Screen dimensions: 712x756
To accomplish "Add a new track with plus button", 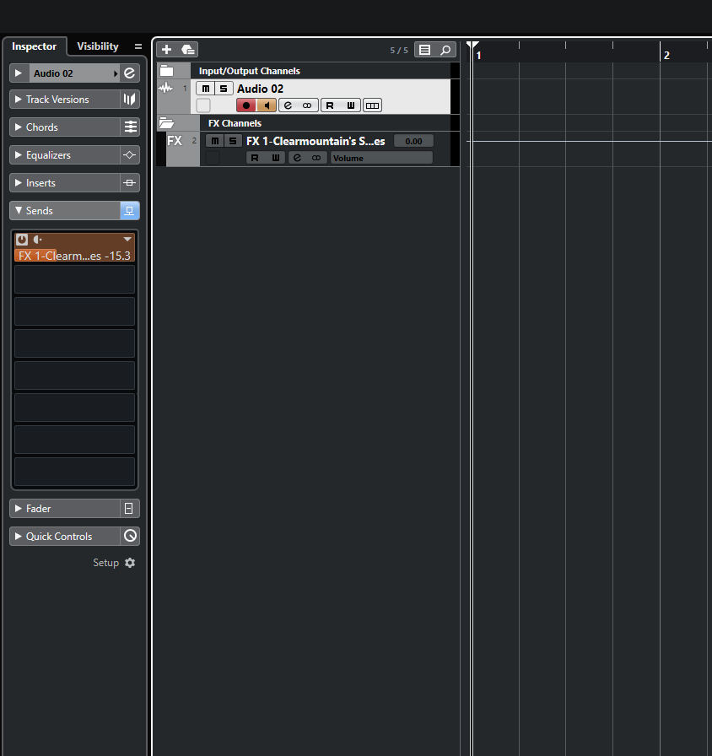I will [x=167, y=50].
